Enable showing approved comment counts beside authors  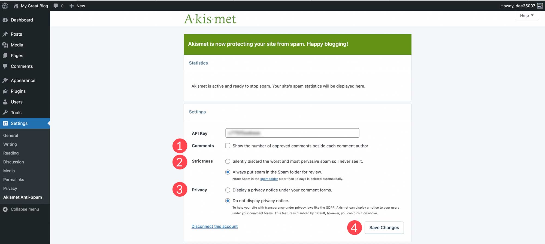coord(228,146)
